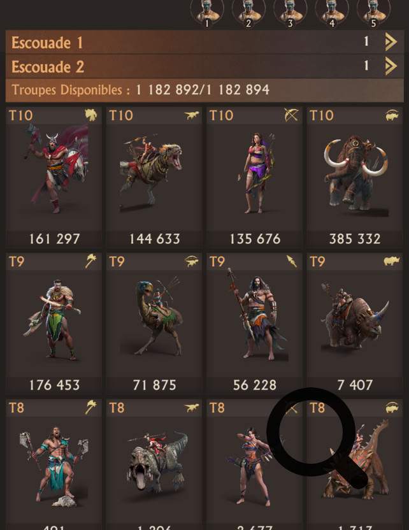The width and height of the screenshot is (409, 530).
Task: Click the Troupes Disponibles count bar
Action: pyautogui.click(x=204, y=90)
